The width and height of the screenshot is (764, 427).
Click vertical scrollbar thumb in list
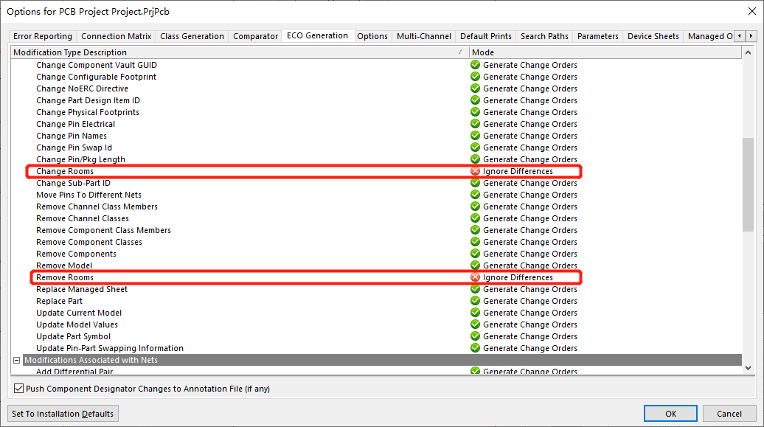pos(748,185)
